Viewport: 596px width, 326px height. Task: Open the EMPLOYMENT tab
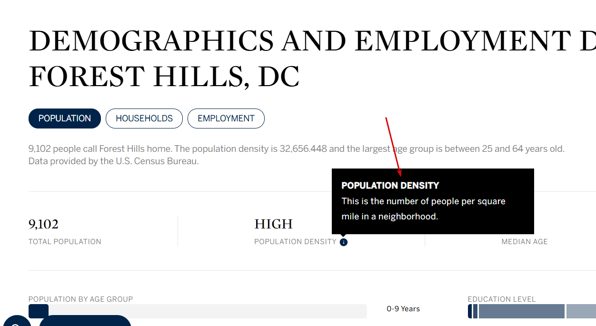click(226, 119)
